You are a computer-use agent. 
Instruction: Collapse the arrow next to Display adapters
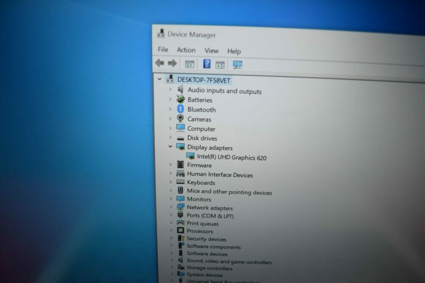coord(170,147)
